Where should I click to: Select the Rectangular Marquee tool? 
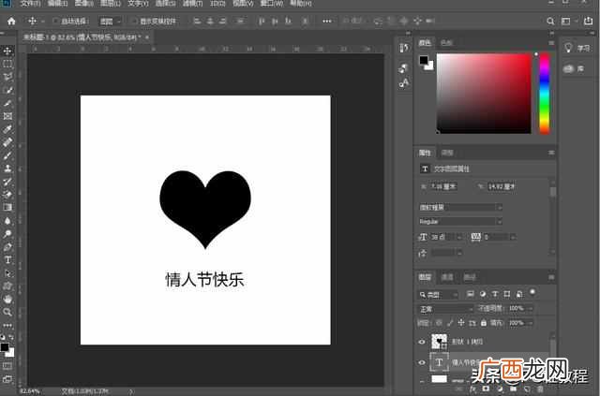pos(7,64)
